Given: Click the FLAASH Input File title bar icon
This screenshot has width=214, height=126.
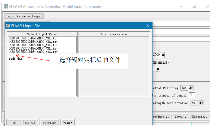Looking at the screenshot, I should (x=8, y=25).
